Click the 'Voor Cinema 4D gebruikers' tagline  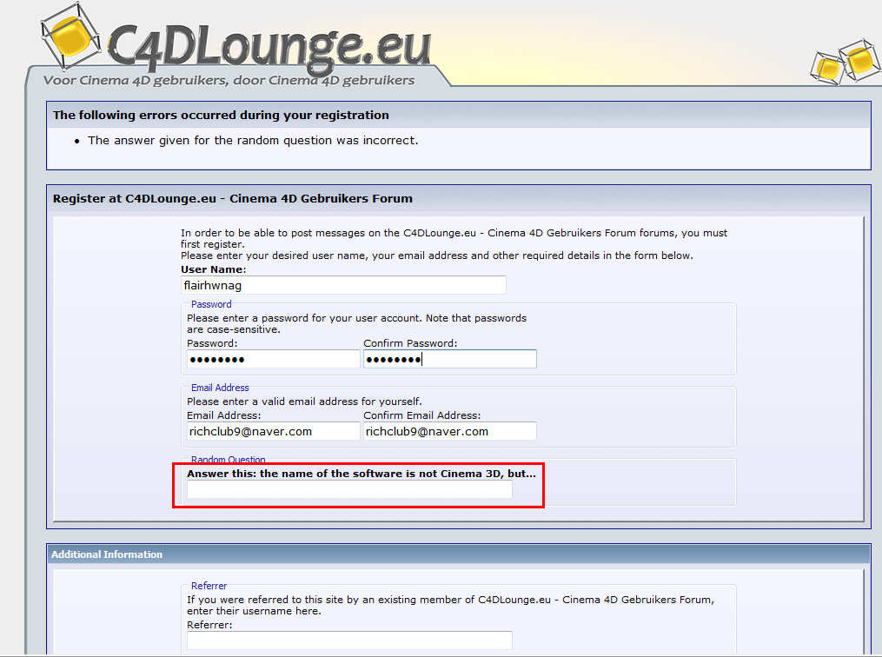coord(229,81)
